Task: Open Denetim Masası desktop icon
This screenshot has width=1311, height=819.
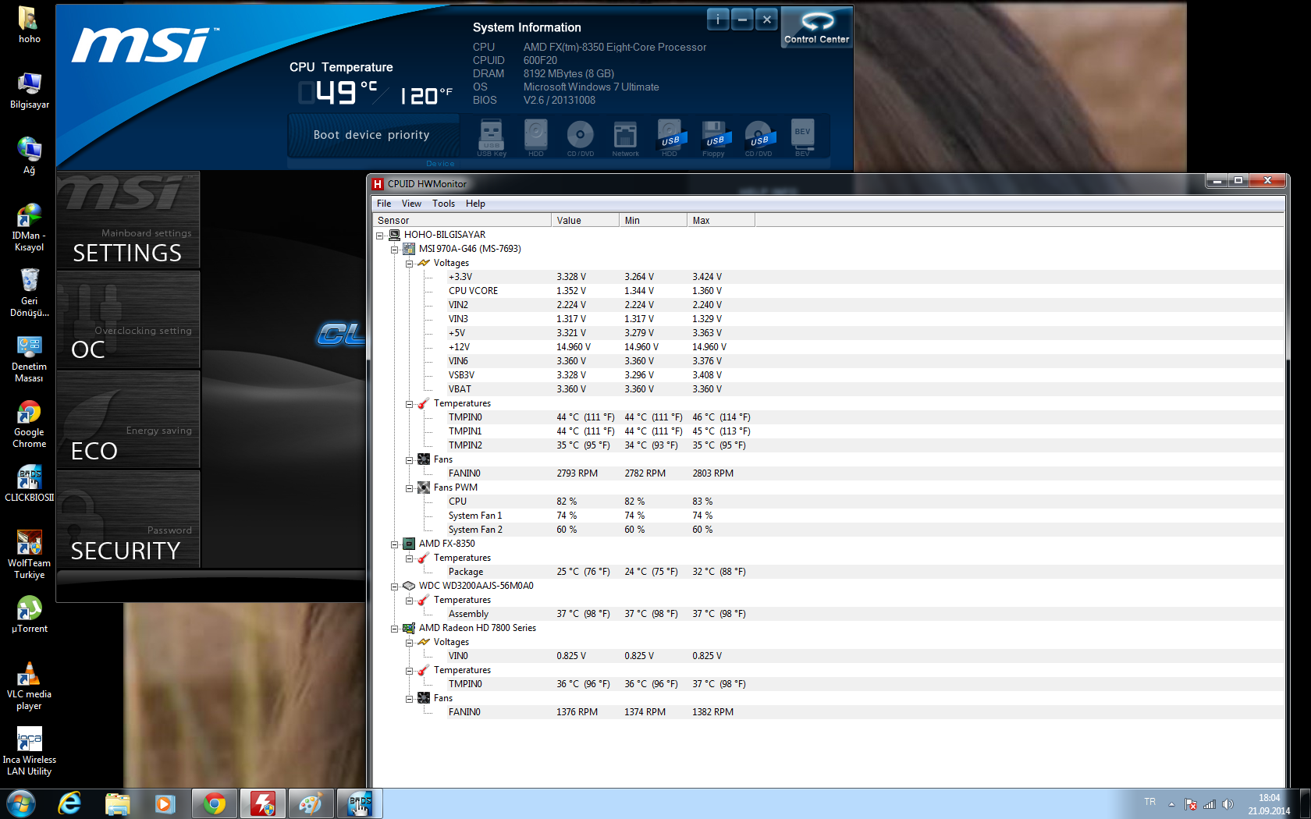Action: [29, 358]
